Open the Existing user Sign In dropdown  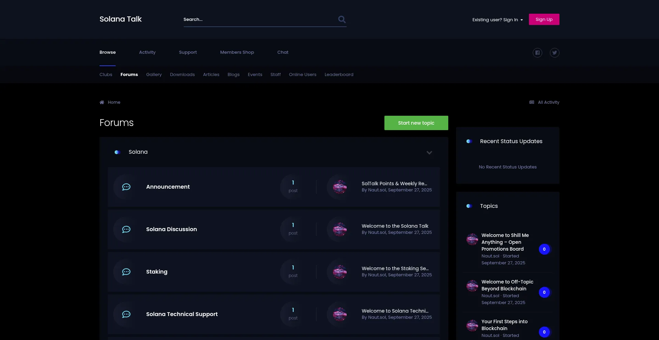(x=497, y=20)
